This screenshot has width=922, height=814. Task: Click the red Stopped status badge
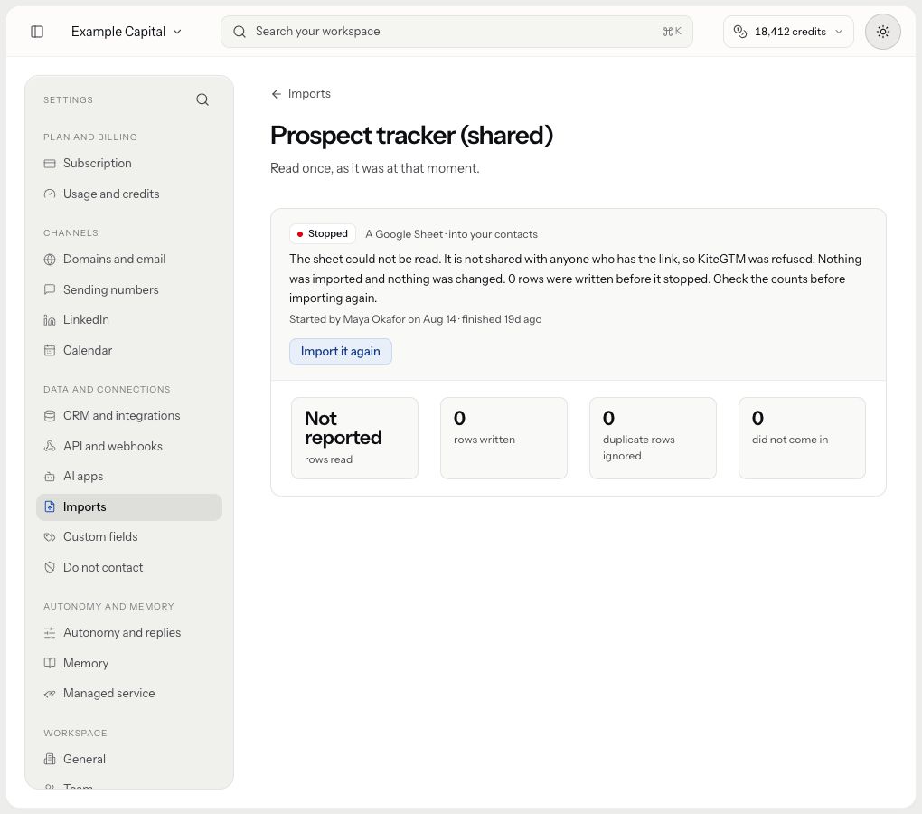tap(322, 234)
